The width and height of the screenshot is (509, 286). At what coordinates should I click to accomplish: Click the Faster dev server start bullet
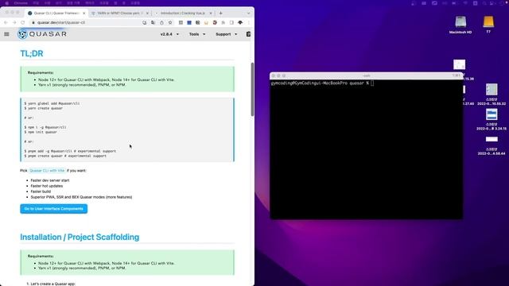click(49, 180)
